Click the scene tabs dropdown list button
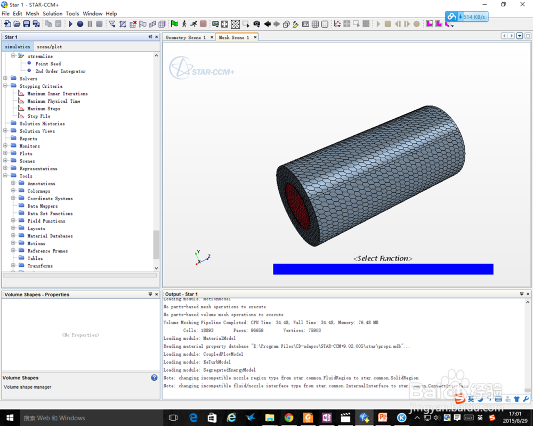This screenshot has width=533, height=426. (519, 36)
